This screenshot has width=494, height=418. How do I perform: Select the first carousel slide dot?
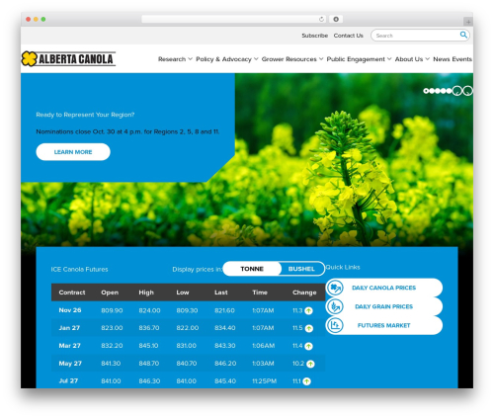[426, 91]
